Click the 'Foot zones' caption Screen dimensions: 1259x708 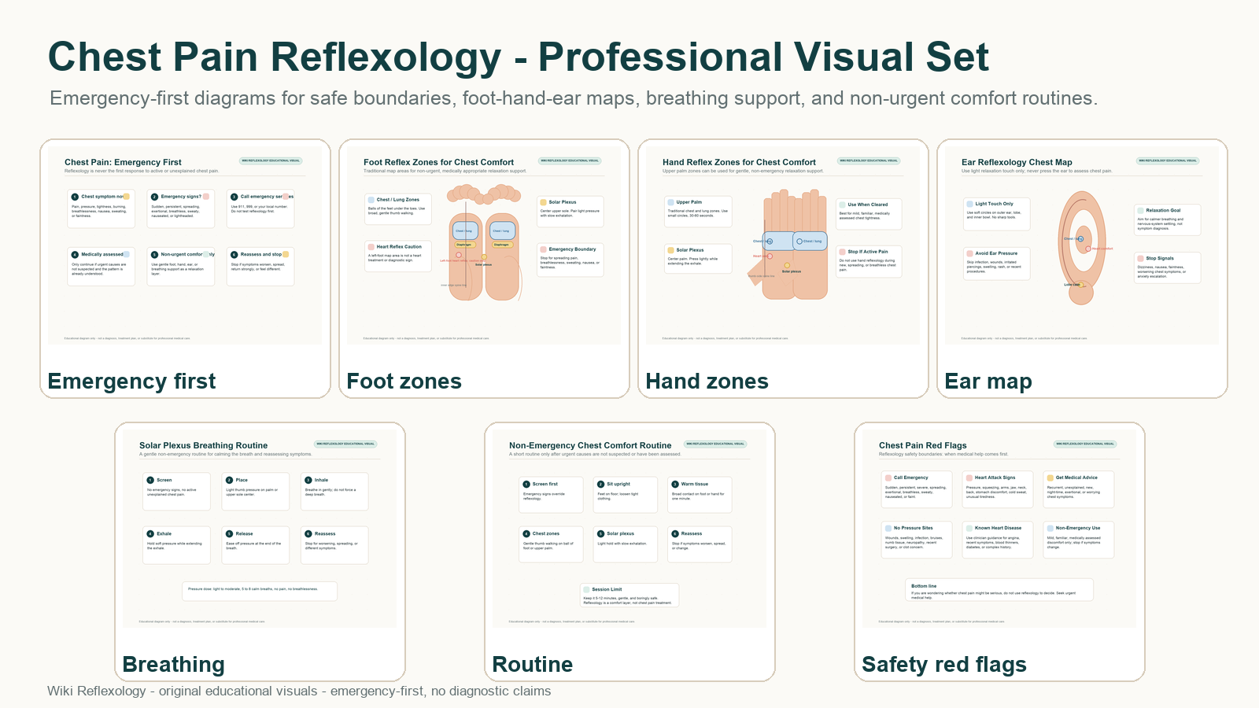point(404,382)
